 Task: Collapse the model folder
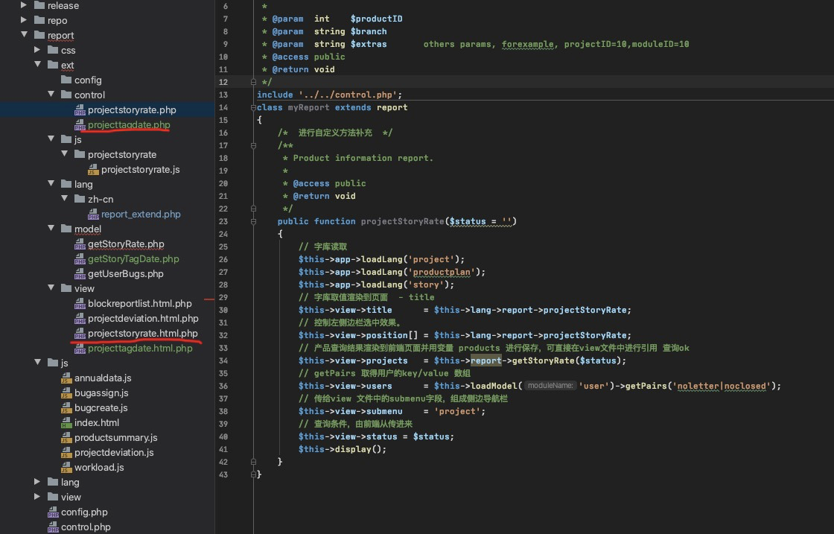click(x=51, y=229)
